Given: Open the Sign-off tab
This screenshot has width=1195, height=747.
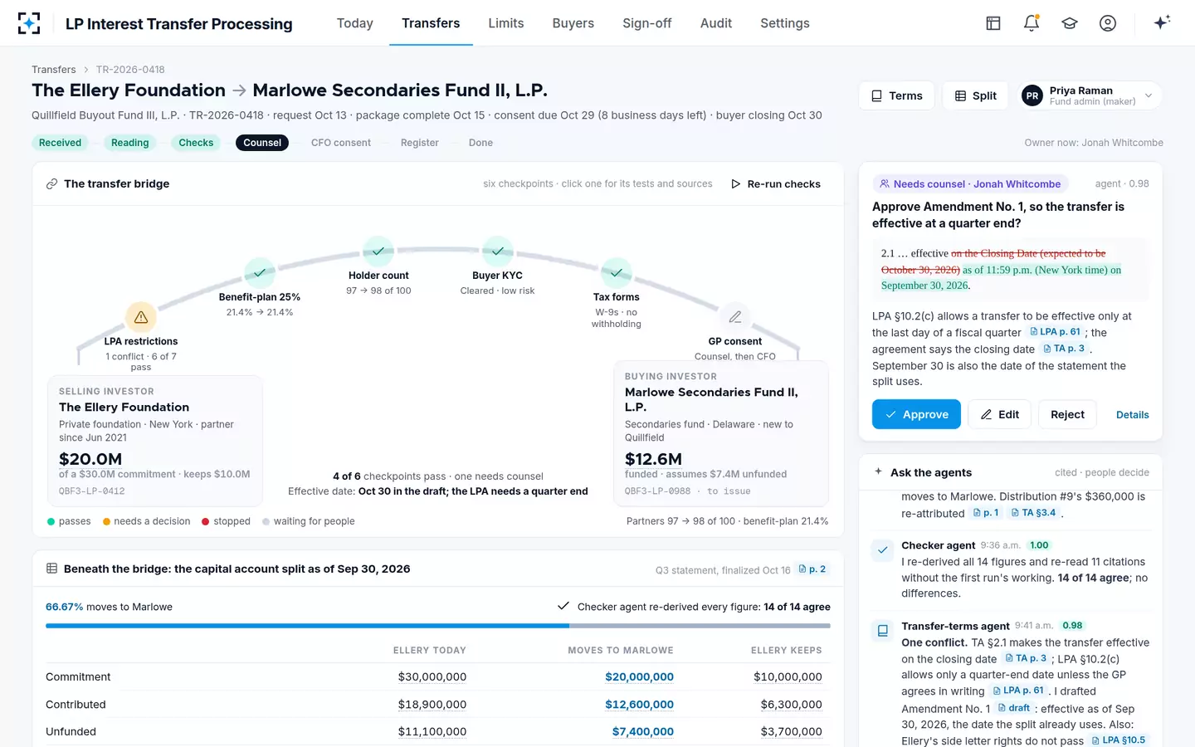Looking at the screenshot, I should pos(647,23).
